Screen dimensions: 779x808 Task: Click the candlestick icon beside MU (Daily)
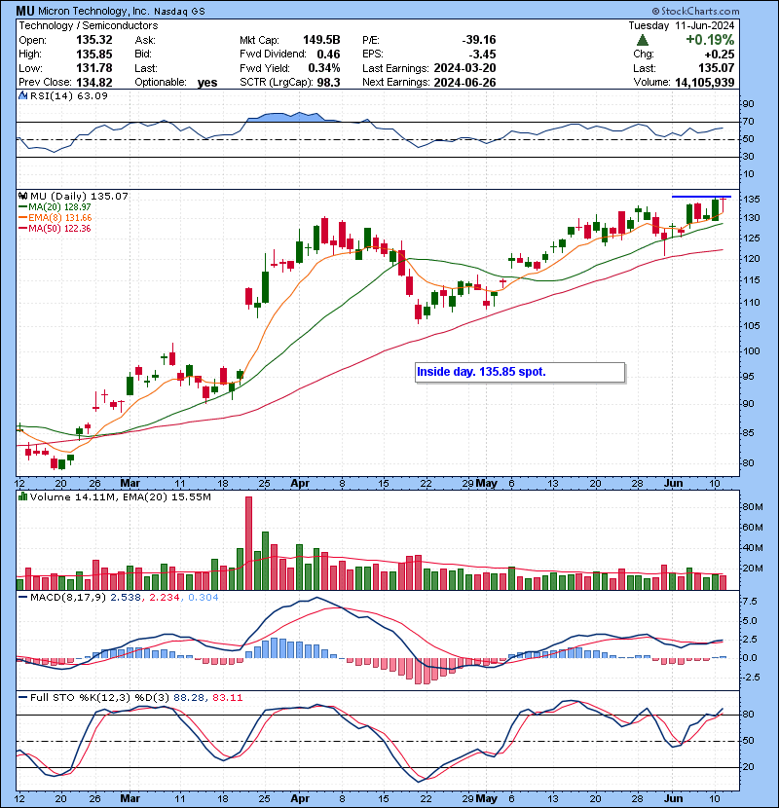tap(22, 196)
